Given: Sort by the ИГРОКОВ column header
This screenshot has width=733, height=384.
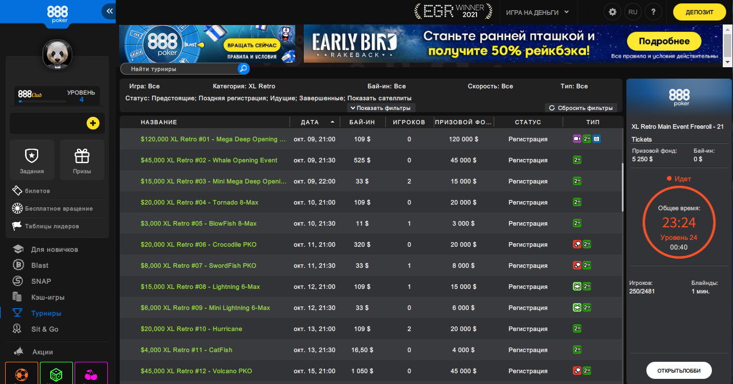Looking at the screenshot, I should tap(409, 122).
